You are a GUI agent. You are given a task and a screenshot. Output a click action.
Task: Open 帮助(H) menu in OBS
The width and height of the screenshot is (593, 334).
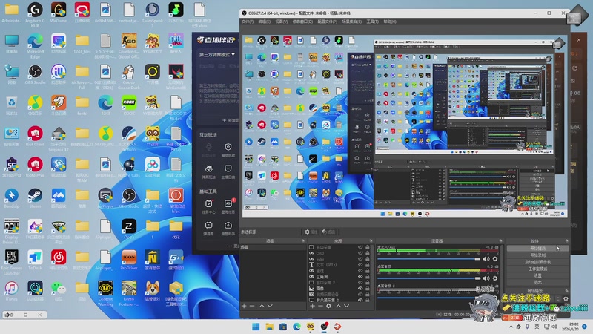pos(390,22)
